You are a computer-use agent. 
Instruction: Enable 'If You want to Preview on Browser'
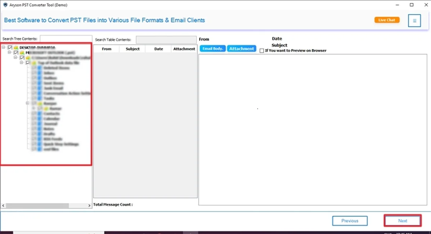[262, 51]
